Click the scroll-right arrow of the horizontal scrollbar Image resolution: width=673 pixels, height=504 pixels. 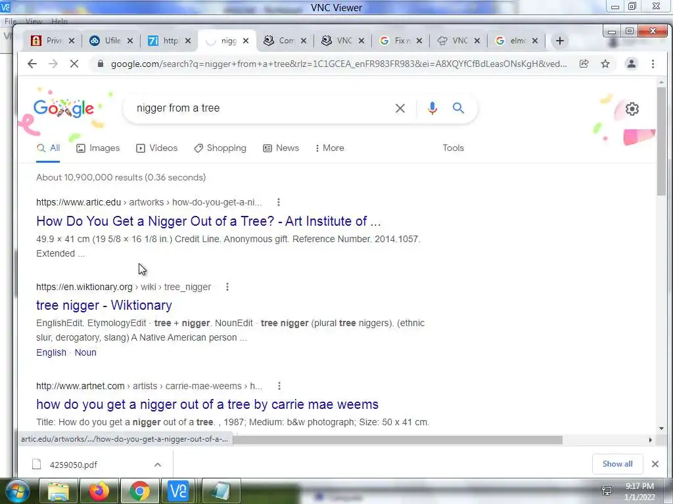click(x=650, y=440)
